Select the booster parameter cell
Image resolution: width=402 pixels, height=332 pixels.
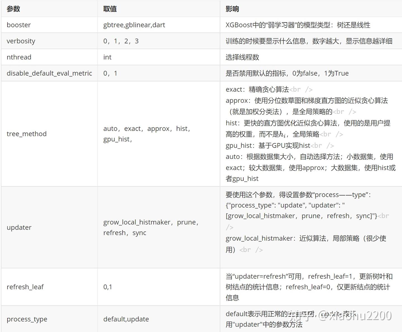point(18,25)
